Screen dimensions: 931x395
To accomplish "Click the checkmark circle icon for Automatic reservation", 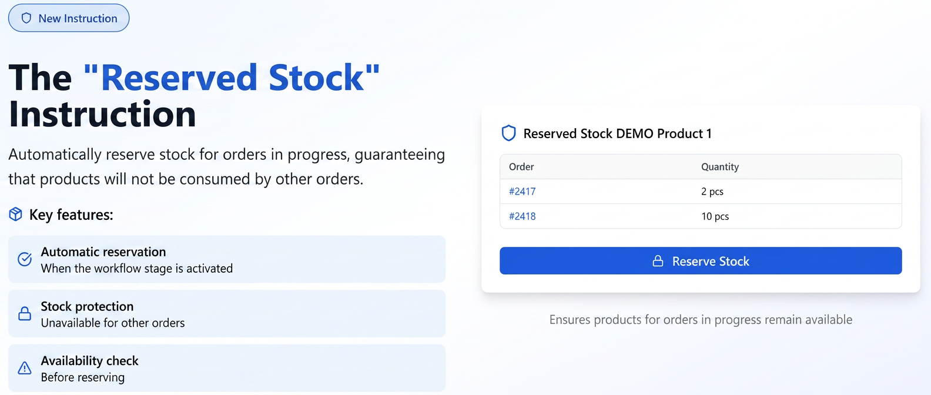I will [25, 259].
